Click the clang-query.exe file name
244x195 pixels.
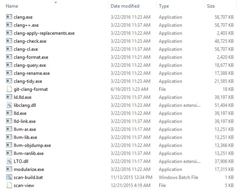[30, 65]
